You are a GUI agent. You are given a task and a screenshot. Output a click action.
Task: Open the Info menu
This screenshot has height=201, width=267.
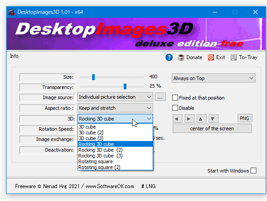pyautogui.click(x=14, y=56)
